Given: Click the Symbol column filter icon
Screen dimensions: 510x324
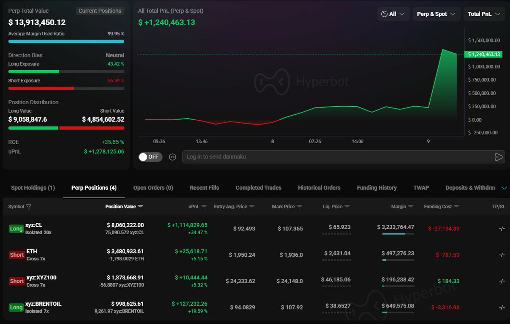Looking at the screenshot, I should click(x=28, y=207).
